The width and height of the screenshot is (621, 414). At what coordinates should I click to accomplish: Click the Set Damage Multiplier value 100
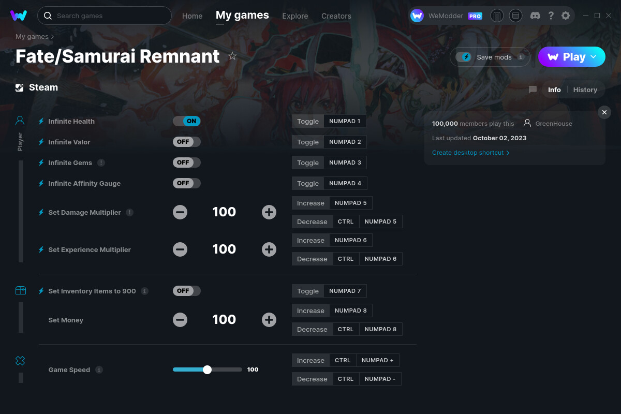pos(224,212)
